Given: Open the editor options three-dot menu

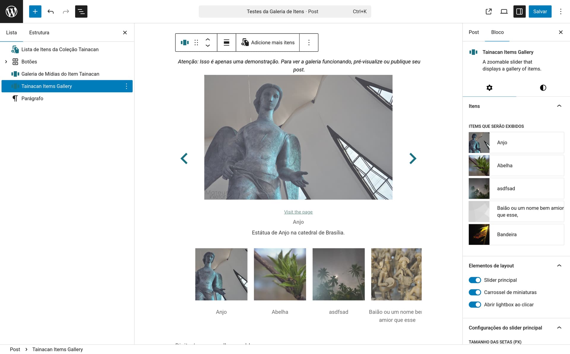Looking at the screenshot, I should [x=560, y=11].
